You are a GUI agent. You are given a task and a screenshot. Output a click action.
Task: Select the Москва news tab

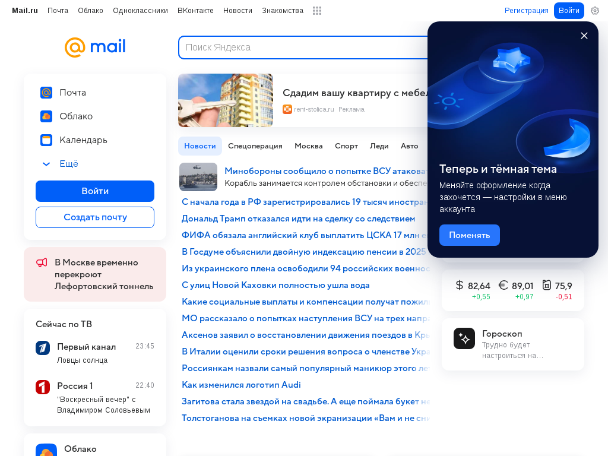(x=309, y=146)
